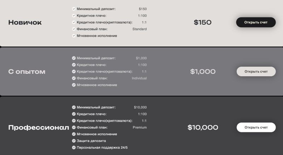The width and height of the screenshot is (283, 155).
Task: Click the Новичок plan title
Action: point(25,23)
